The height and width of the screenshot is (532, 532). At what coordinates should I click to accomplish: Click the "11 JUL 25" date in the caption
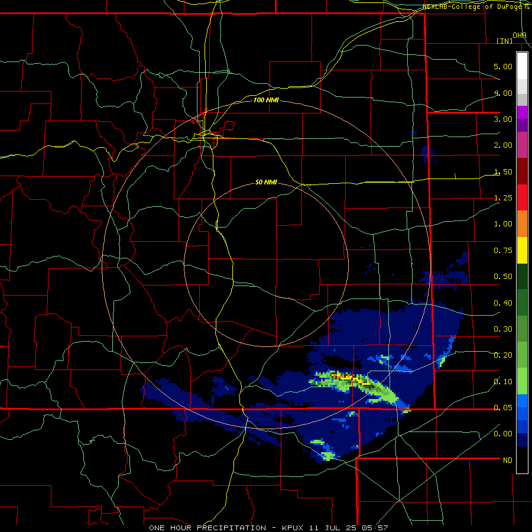(333, 528)
